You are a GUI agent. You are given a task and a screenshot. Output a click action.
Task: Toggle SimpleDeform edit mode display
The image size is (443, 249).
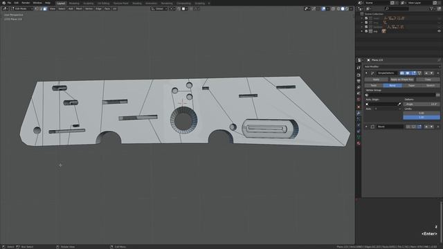pyautogui.click(x=414, y=73)
